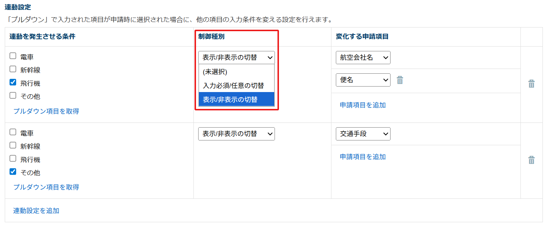Viewport: 548px width, 227px height.
Task: Add a new linkage via 連動設定を追加
Action: pyautogui.click(x=36, y=210)
